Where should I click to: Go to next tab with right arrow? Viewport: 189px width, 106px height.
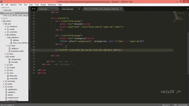pyautogui.click(x=35, y=9)
